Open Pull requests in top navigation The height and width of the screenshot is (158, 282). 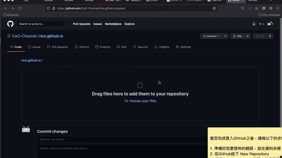[82, 24]
